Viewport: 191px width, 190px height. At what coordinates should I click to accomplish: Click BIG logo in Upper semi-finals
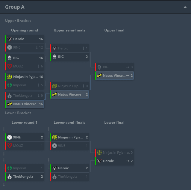coord(54,57)
